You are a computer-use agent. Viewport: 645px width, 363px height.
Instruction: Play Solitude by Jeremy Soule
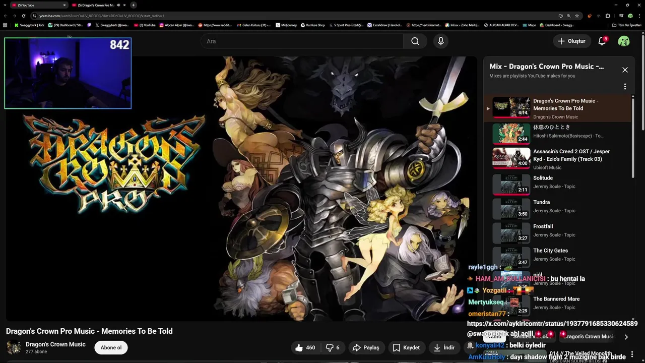pyautogui.click(x=557, y=184)
